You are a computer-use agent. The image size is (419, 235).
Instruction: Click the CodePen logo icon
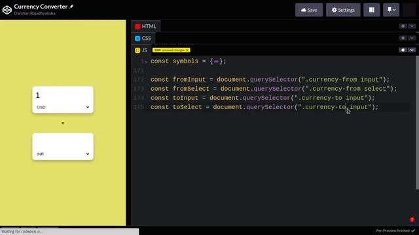coord(7,10)
